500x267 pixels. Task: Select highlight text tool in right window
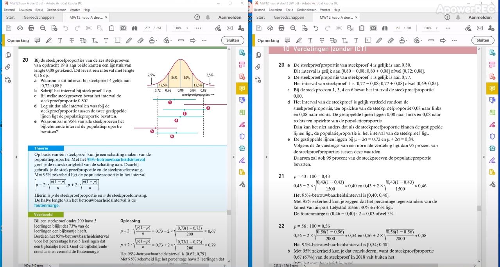(299, 40)
